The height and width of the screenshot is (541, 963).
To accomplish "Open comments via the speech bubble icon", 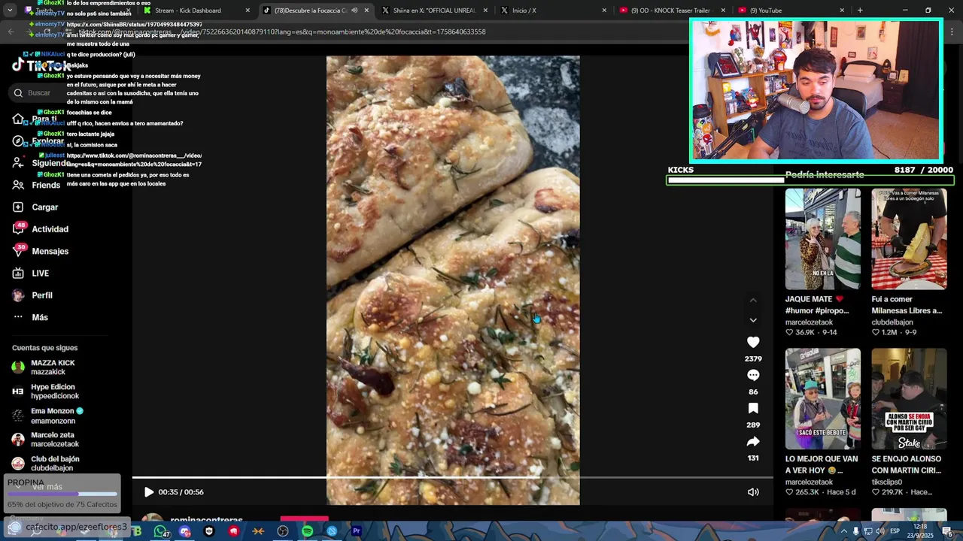I will 753,375.
